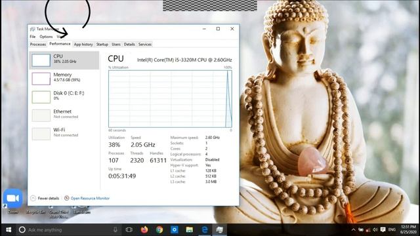420x236 pixels.
Task: Select the Memory performance item
Action: pos(64,79)
